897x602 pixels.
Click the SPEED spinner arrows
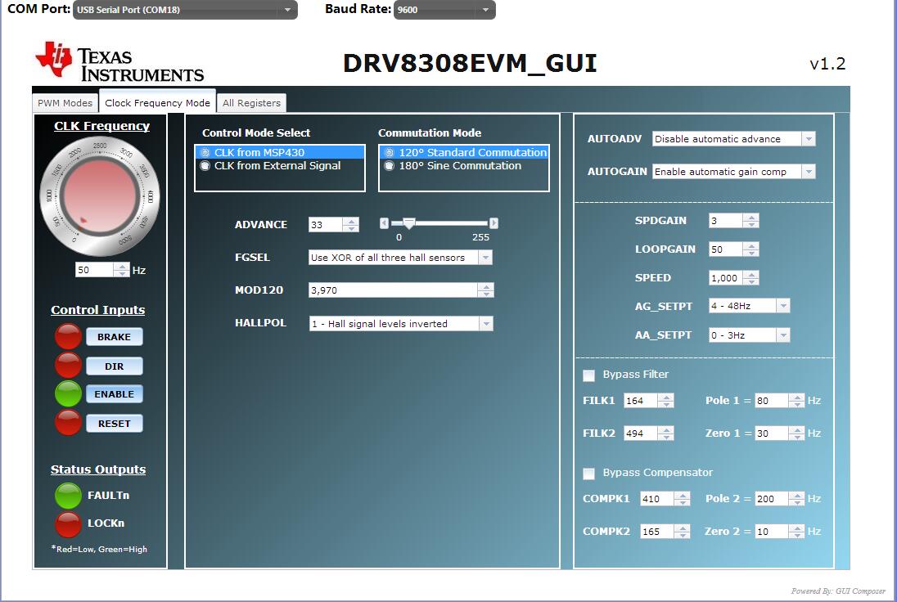point(751,278)
